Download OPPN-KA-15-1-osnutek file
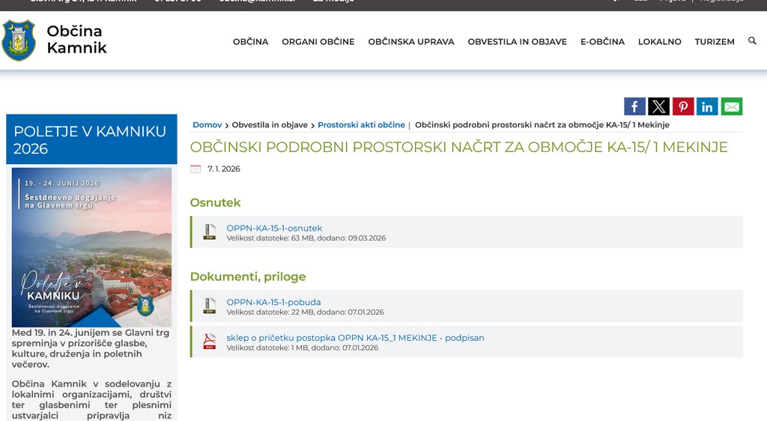Screen dimensions: 767x421 (274, 228)
